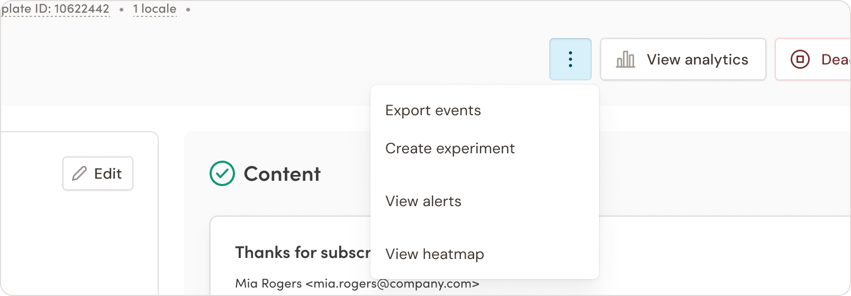Click the View analytics label text

[698, 60]
